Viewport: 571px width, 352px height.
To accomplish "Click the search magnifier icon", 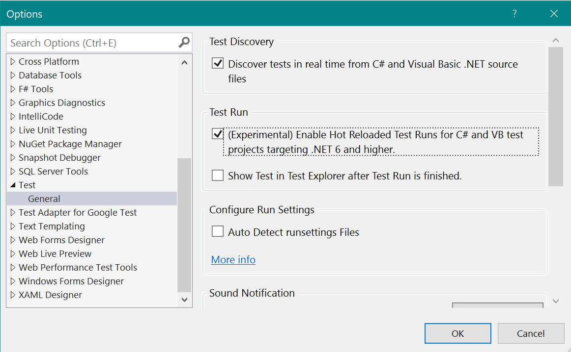I will 184,43.
